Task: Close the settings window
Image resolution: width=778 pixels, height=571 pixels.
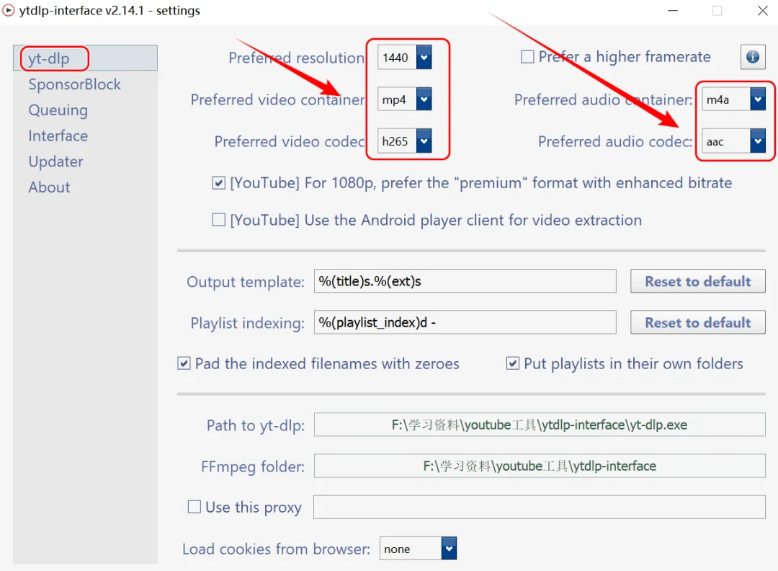Action: click(x=763, y=10)
